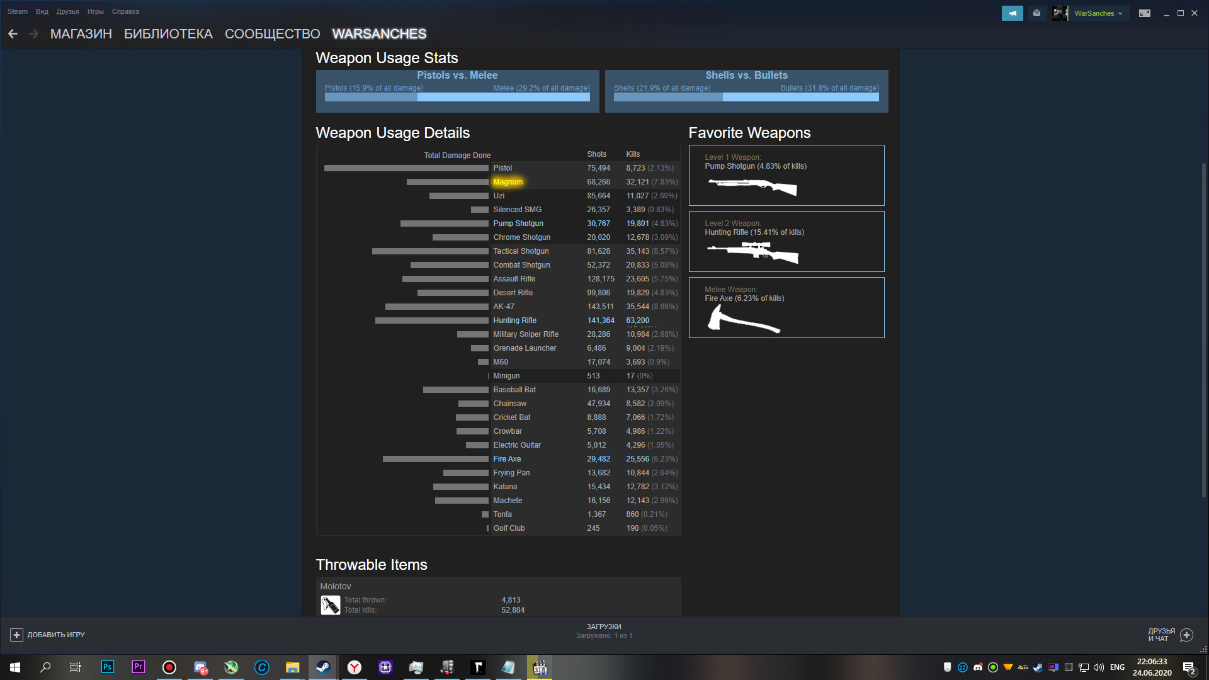This screenshot has height=680, width=1209.
Task: Click the add game plus icon
Action: (x=16, y=635)
